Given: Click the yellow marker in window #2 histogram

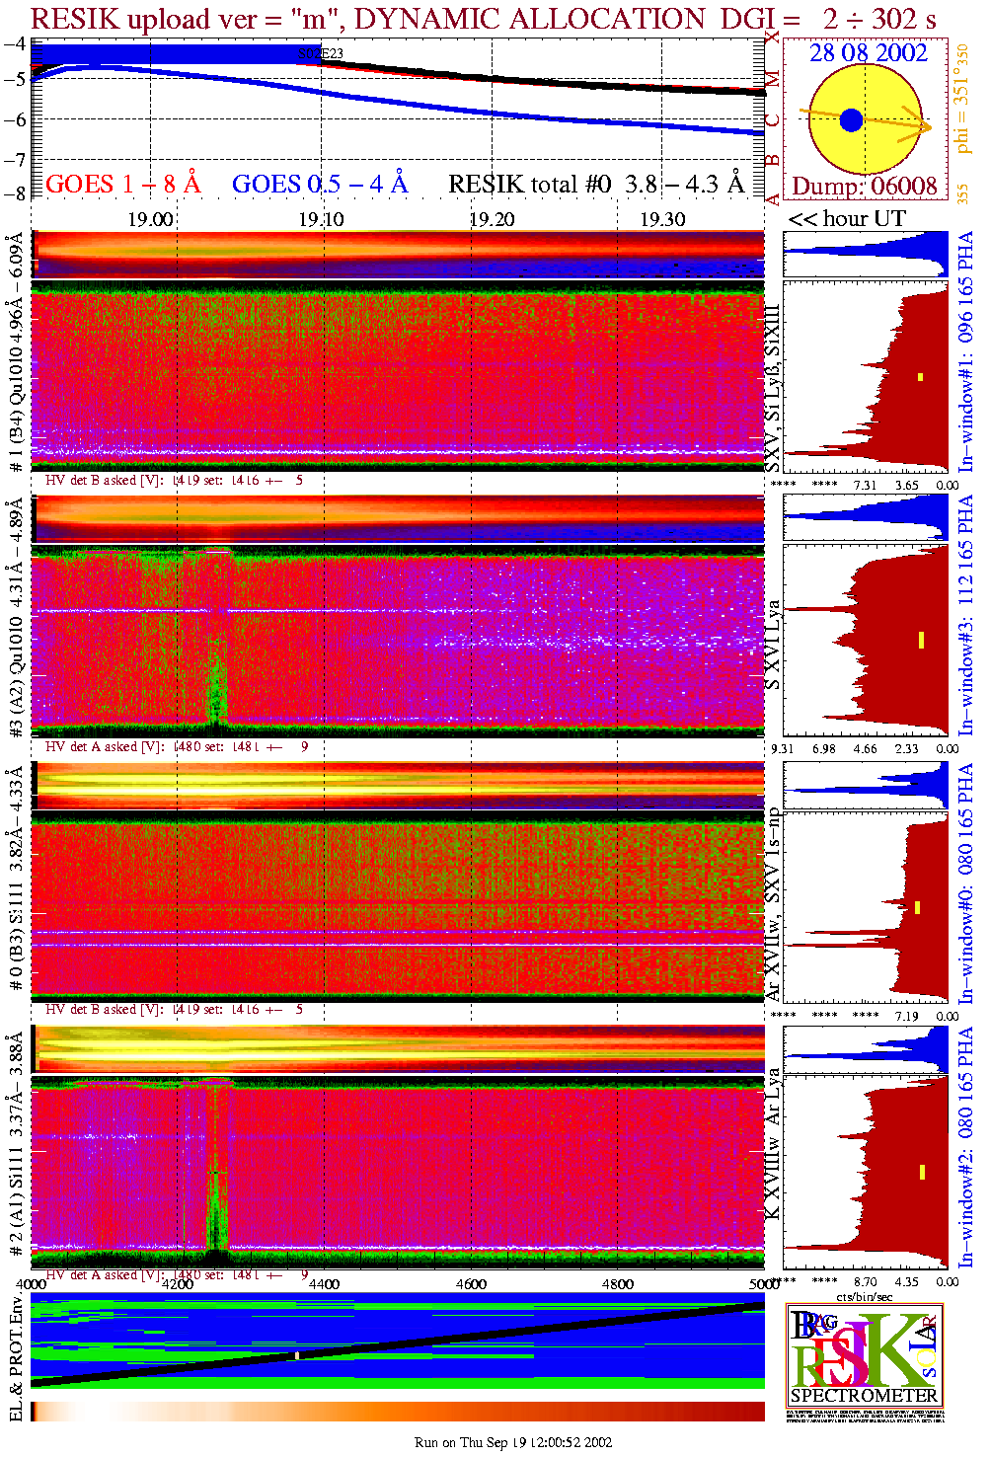Looking at the screenshot, I should [x=922, y=1172].
